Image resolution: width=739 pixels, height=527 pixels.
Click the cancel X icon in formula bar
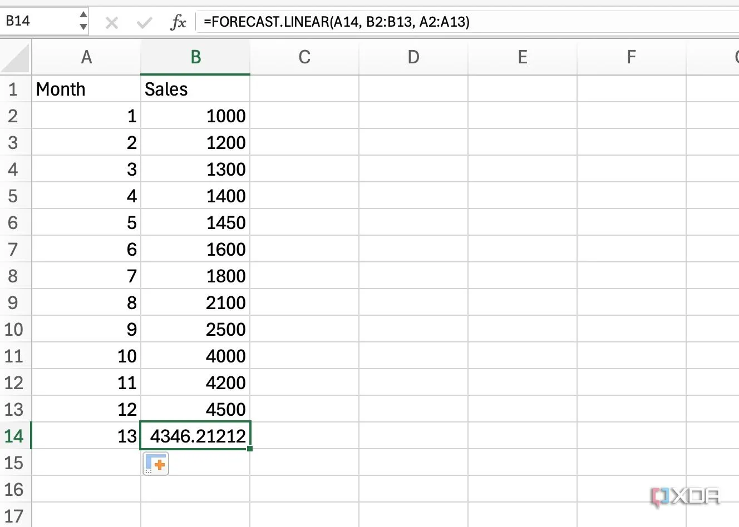[x=112, y=22]
